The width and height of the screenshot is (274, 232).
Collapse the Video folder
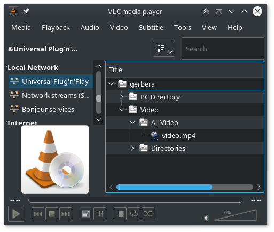coord(122,110)
